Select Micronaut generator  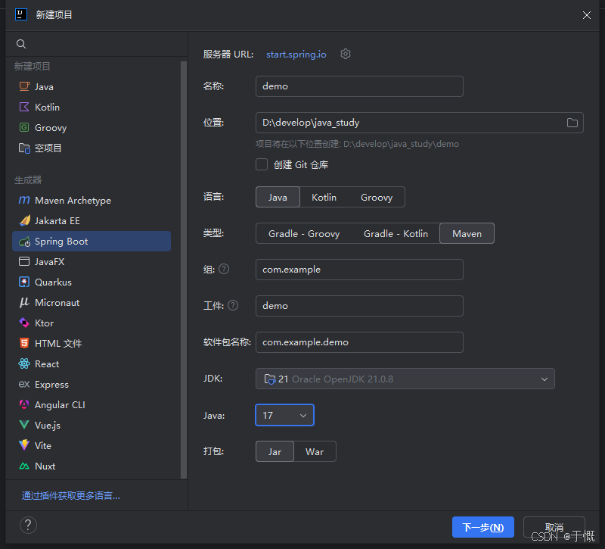tap(92, 302)
